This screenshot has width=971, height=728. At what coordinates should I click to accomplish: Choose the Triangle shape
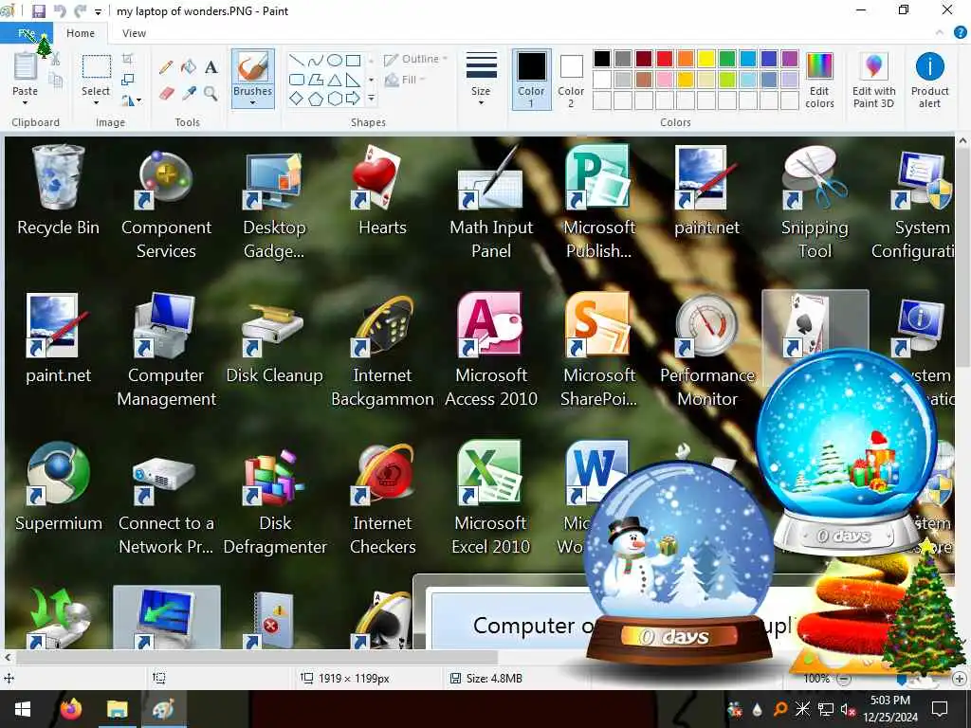(335, 80)
